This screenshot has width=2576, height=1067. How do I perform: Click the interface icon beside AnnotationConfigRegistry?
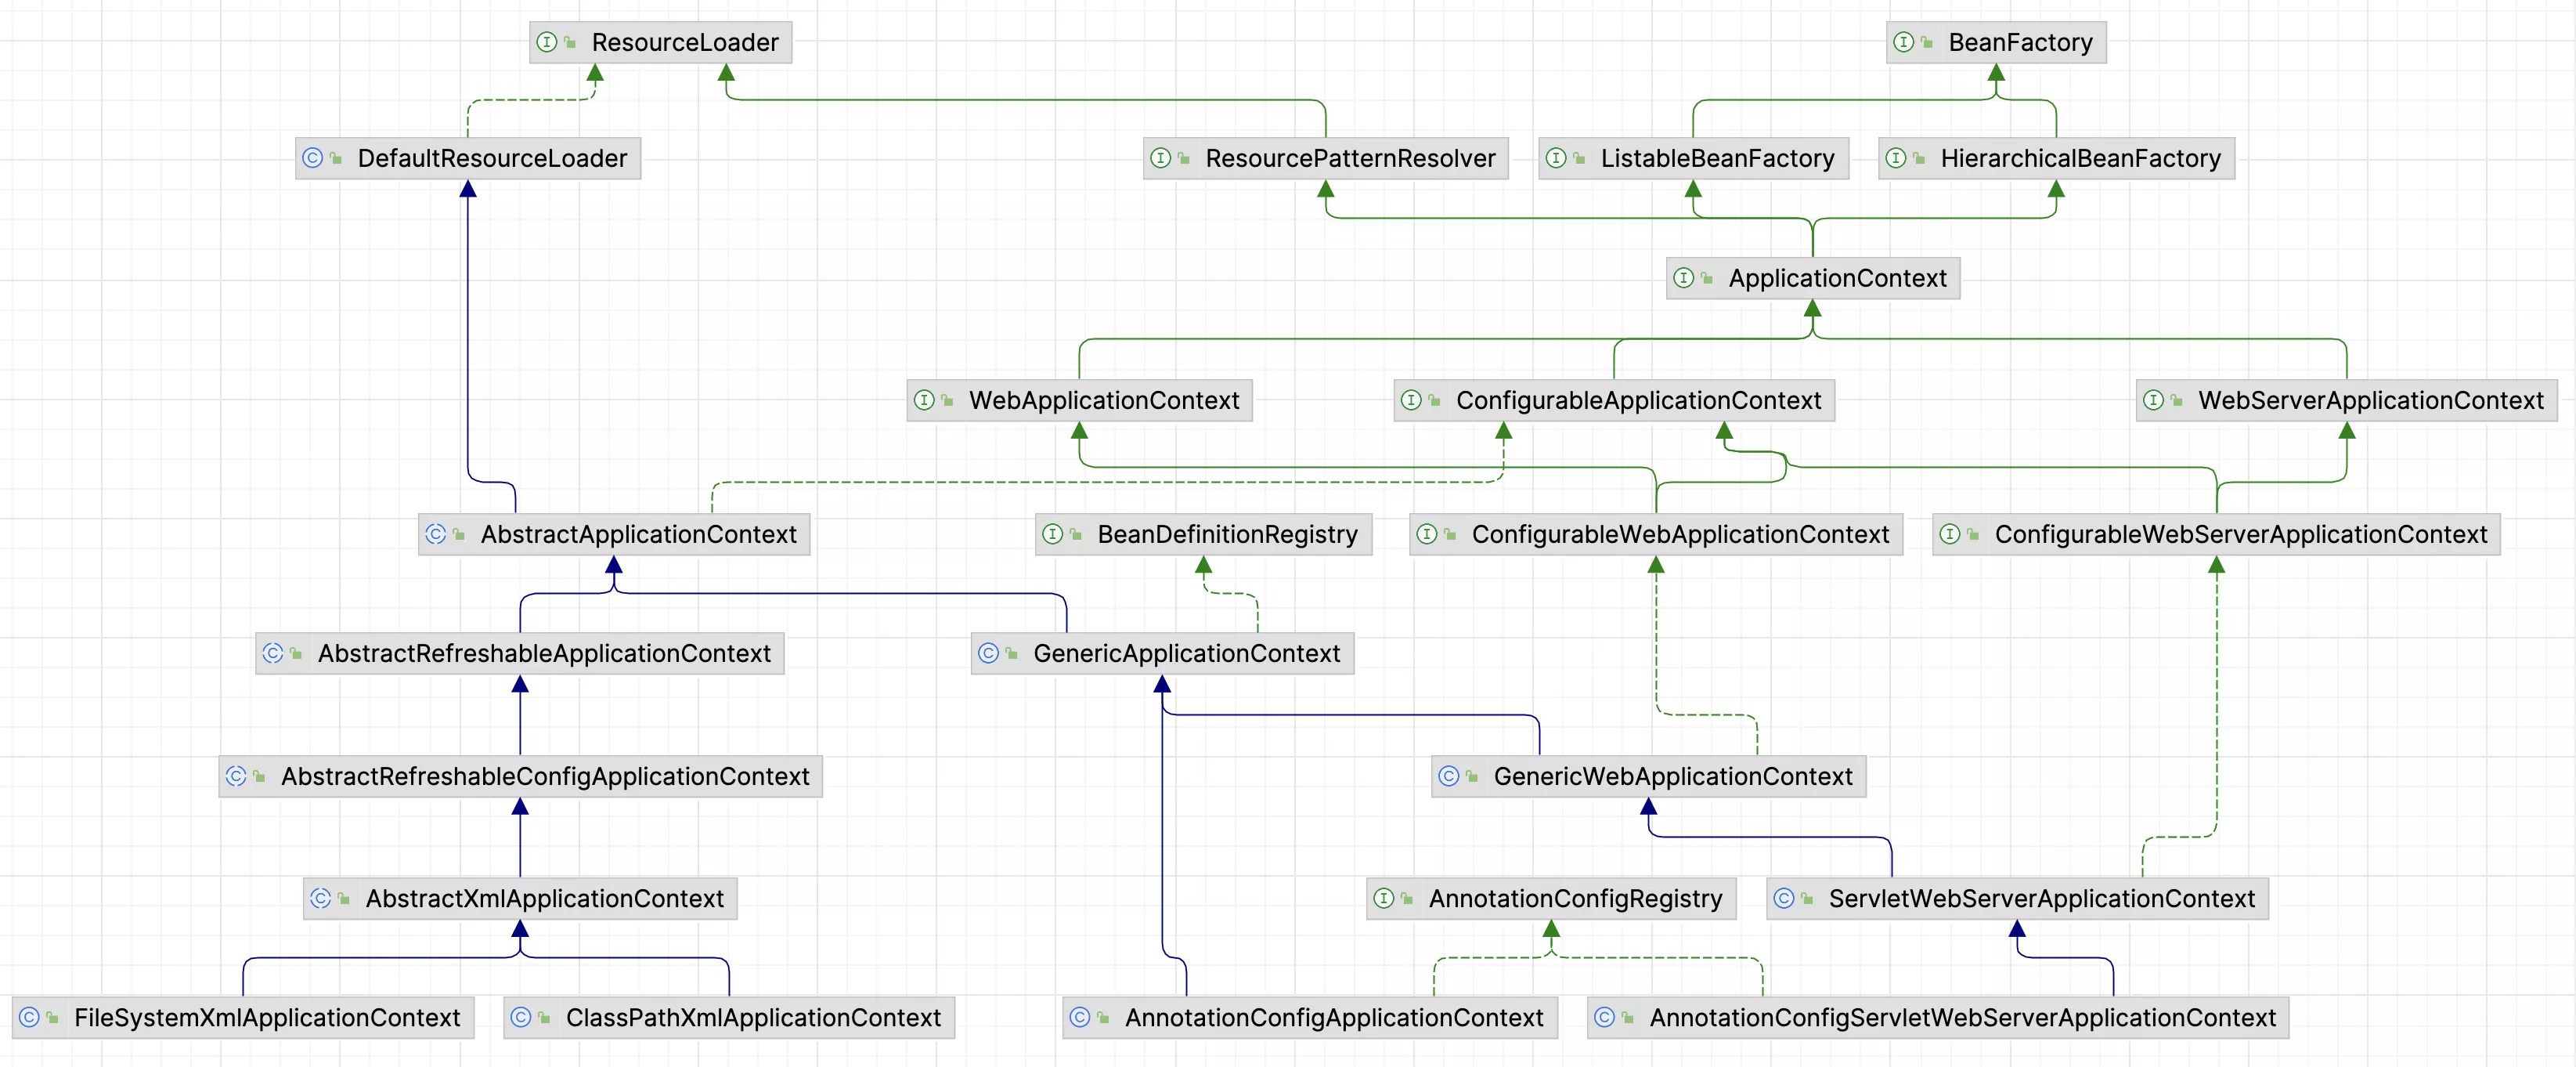tap(1384, 899)
